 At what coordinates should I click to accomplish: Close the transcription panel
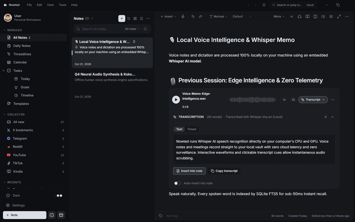click(x=325, y=117)
